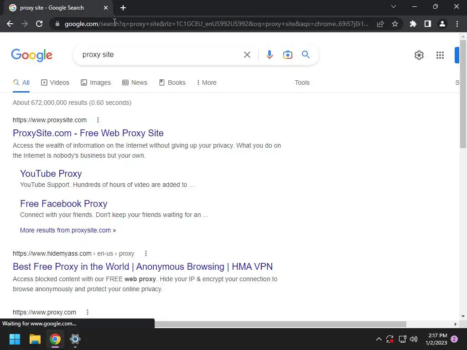
Task: Open the search Tools options
Action: [x=302, y=82]
